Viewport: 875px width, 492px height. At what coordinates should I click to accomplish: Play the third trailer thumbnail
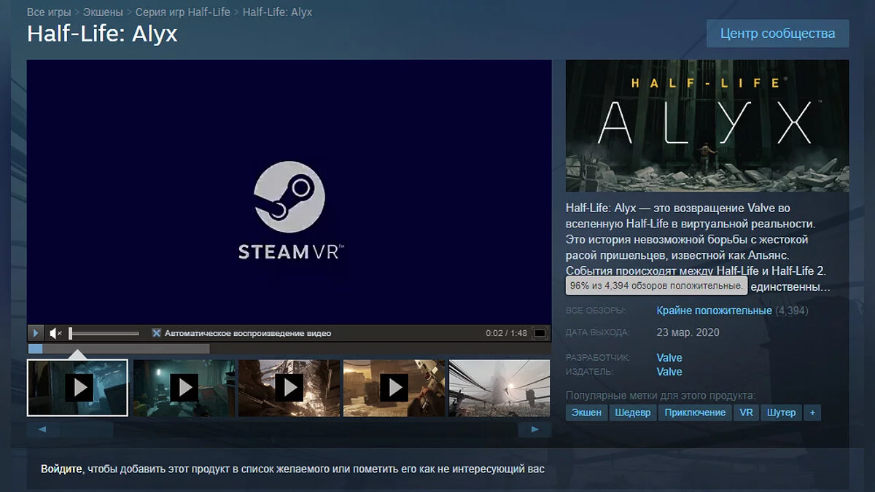pyautogui.click(x=289, y=387)
